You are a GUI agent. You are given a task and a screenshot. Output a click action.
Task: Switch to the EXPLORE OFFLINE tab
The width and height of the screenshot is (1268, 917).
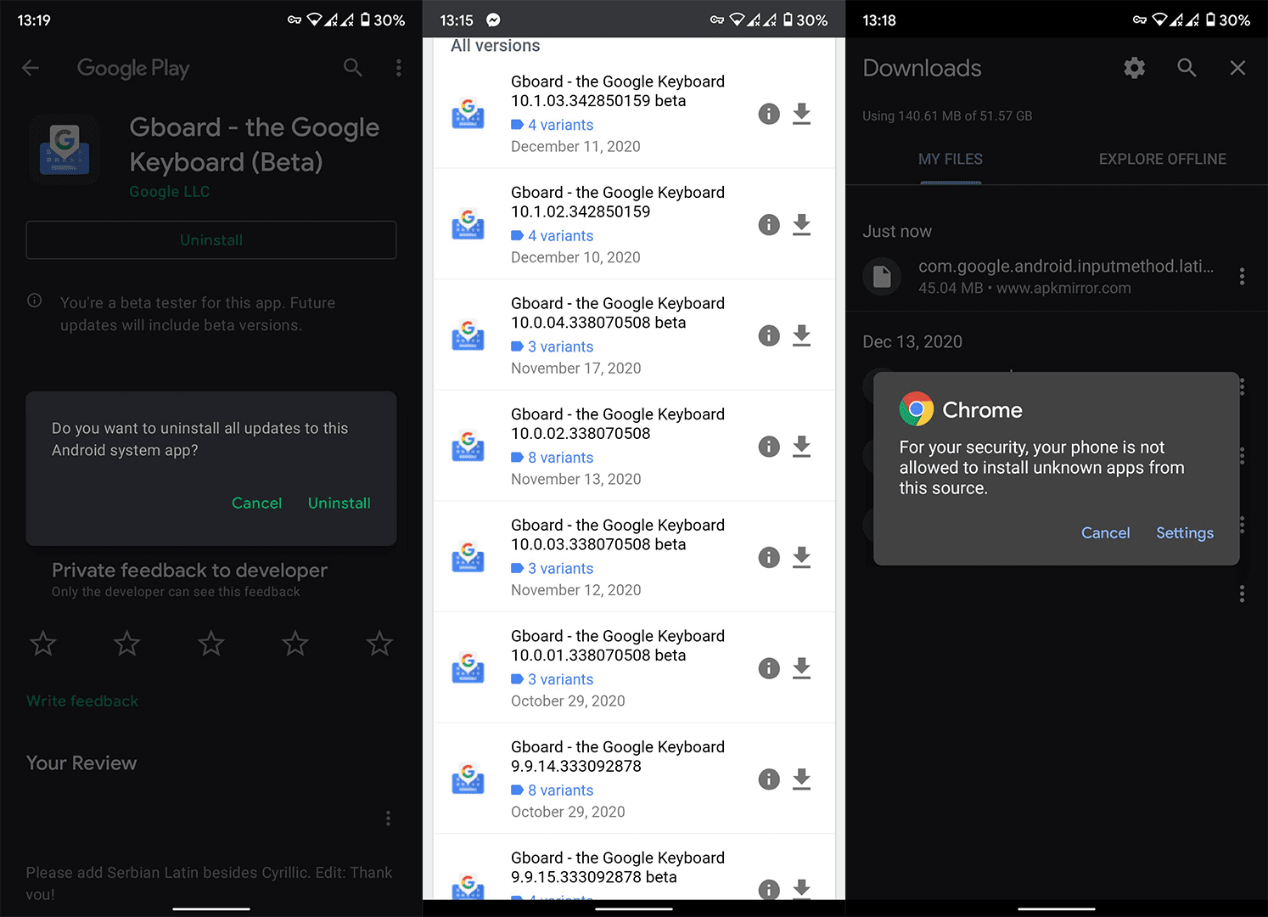tap(1163, 159)
